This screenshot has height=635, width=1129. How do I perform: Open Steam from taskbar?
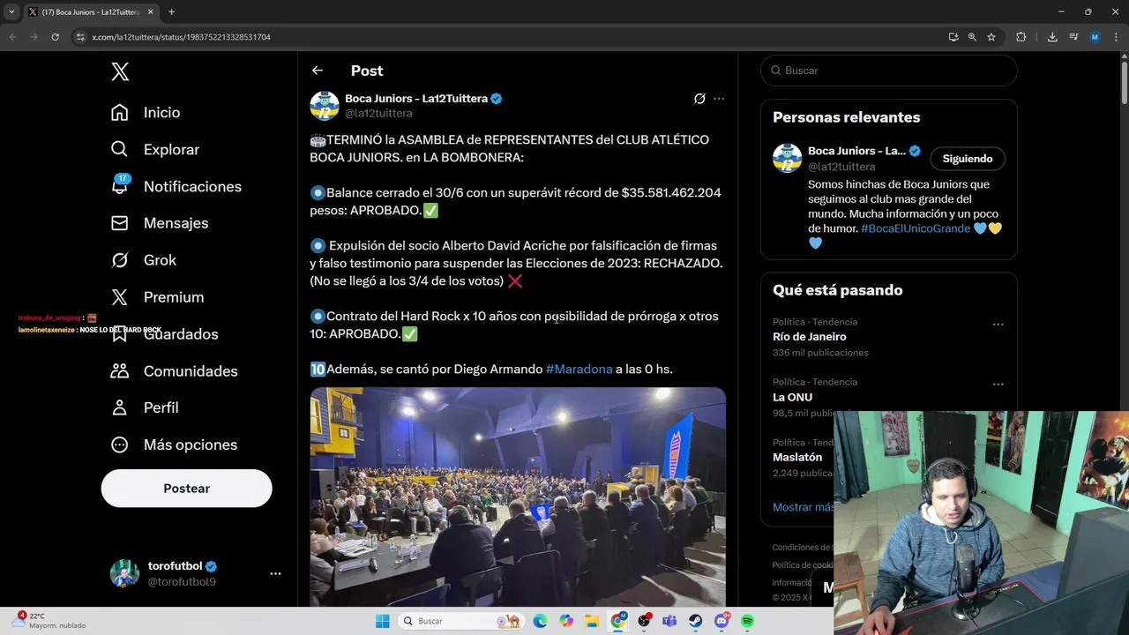click(696, 621)
